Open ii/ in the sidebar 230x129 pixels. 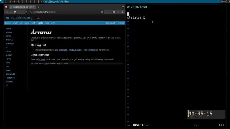6,47
